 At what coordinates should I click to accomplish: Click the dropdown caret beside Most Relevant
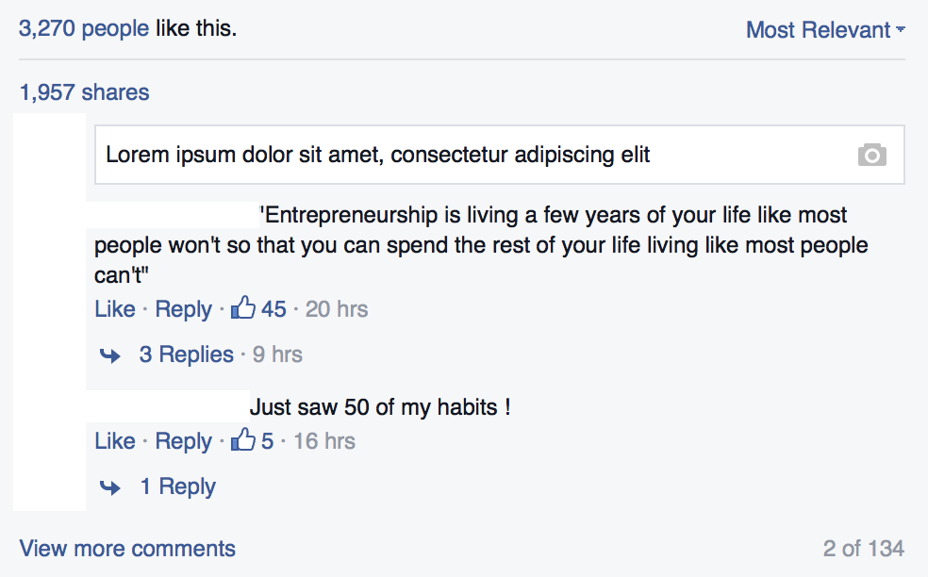pyautogui.click(x=900, y=30)
